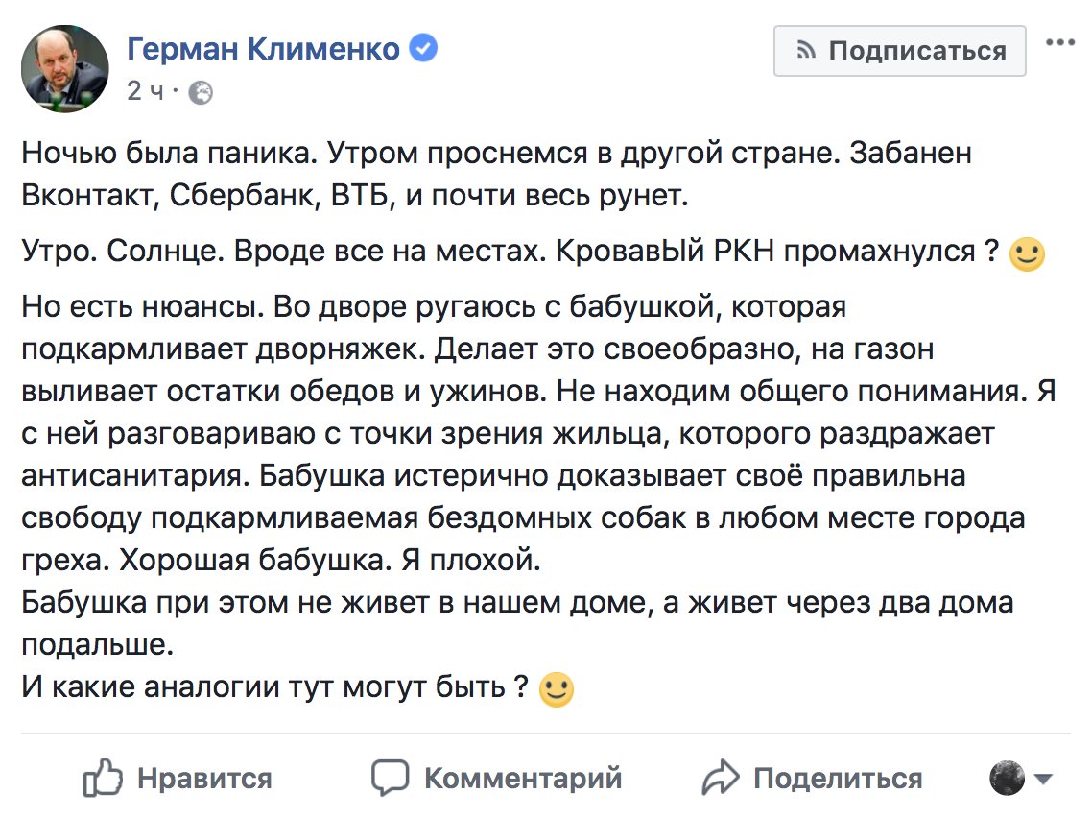Click the smiley emoji after «могут быть ?»
Screen dimensions: 1092x818
coord(557,688)
